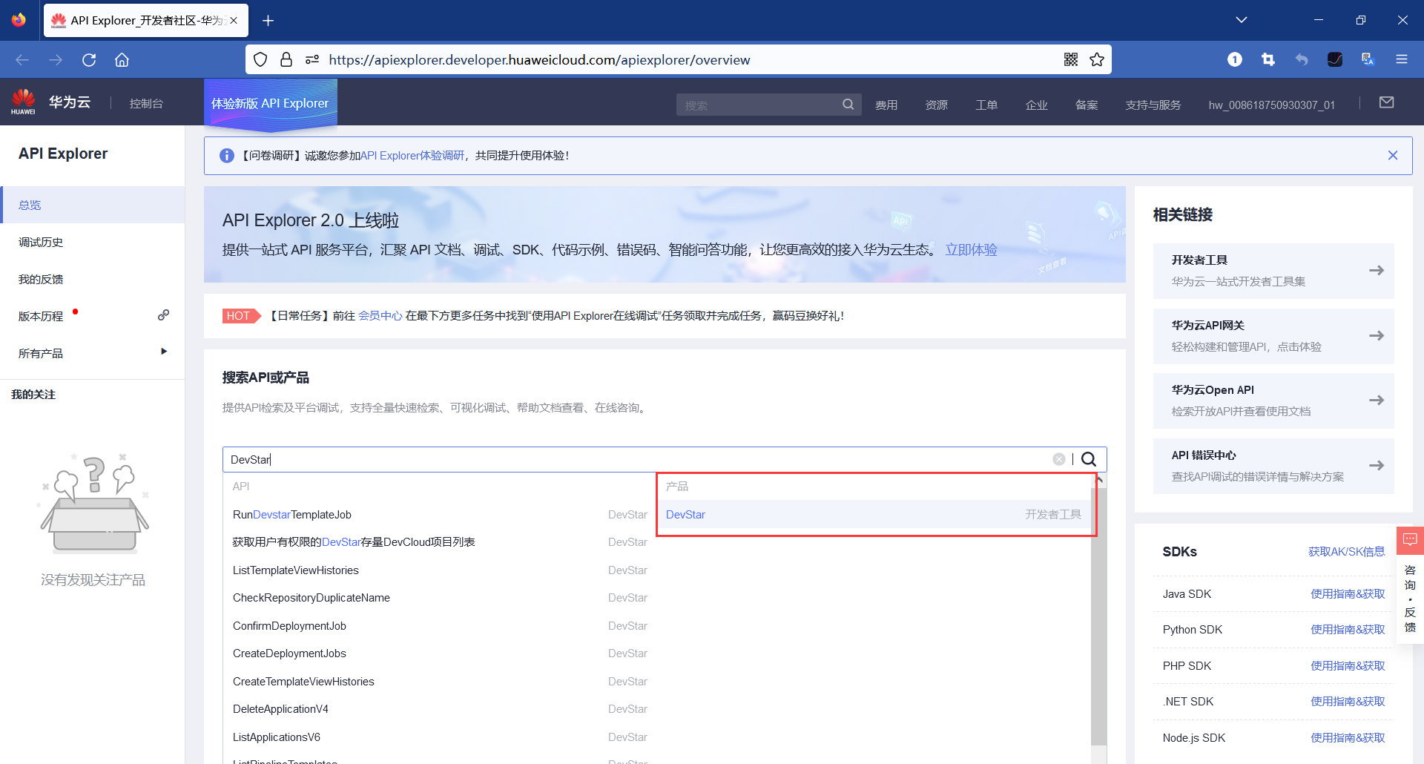1424x764 pixels.
Task: Click the tracking protection shield icon
Action: 260,59
